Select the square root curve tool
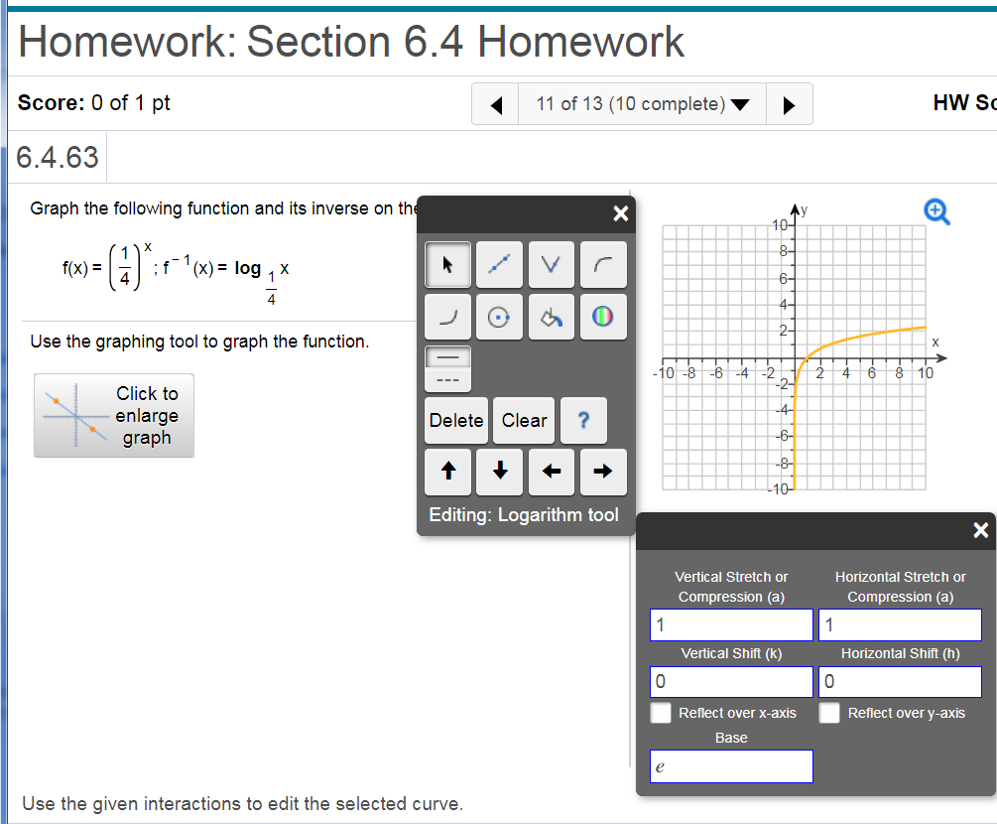 click(603, 264)
